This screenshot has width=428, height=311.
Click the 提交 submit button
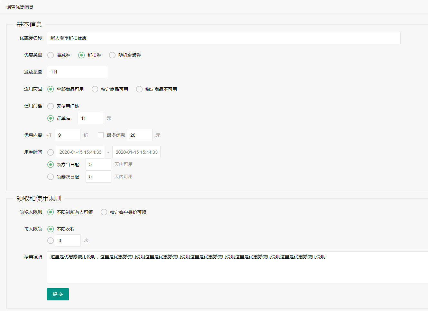pyautogui.click(x=58, y=294)
